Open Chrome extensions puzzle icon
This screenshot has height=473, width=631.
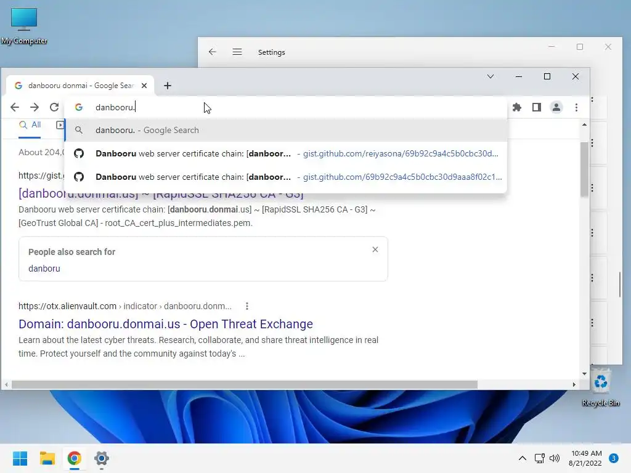point(517,107)
